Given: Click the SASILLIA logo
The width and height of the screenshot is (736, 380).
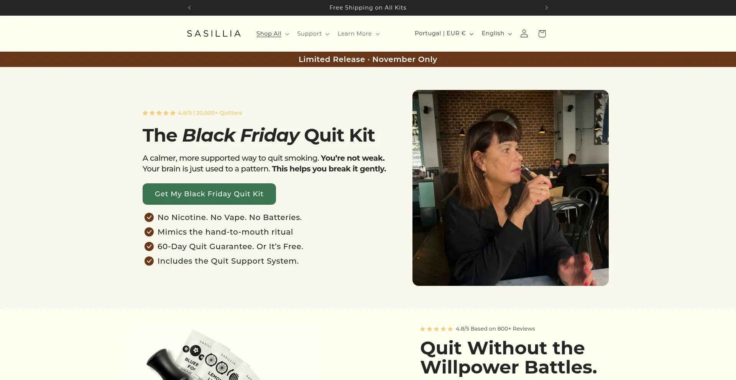Looking at the screenshot, I should [x=214, y=34].
